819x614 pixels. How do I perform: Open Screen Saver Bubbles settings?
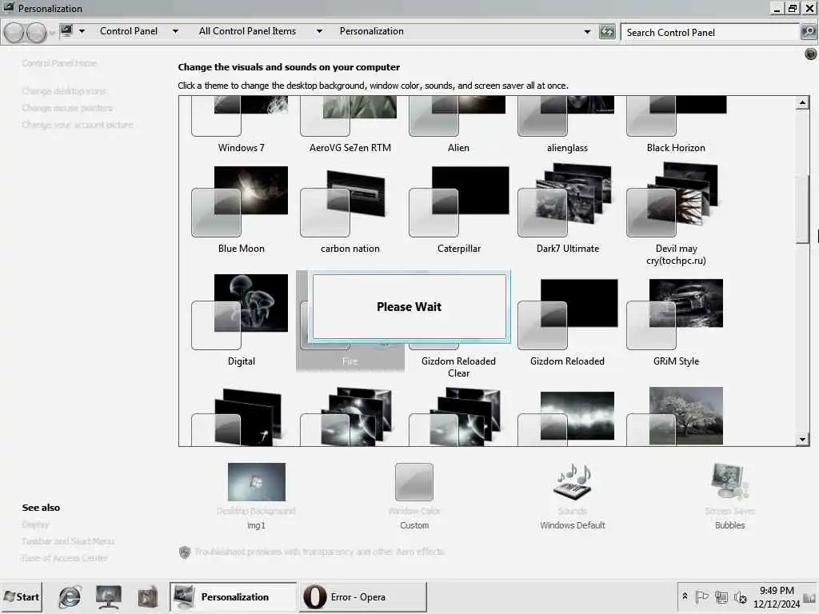tap(729, 496)
